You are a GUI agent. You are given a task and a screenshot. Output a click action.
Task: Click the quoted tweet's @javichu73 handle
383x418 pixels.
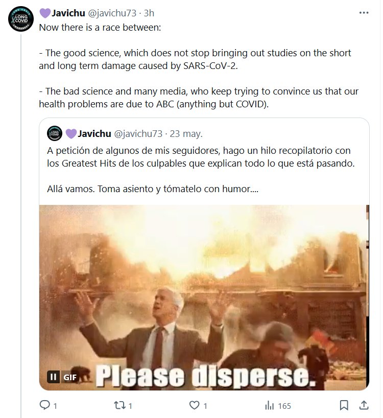[x=138, y=133]
